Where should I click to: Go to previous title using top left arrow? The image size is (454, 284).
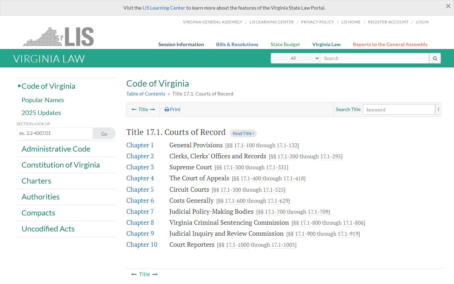(134, 109)
